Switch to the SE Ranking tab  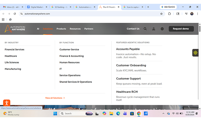pyautogui.click(x=61, y=7)
